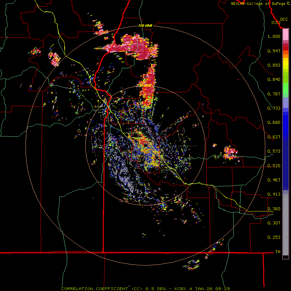
Task: Click the gray color bar segment
Action: [x=286, y=225]
